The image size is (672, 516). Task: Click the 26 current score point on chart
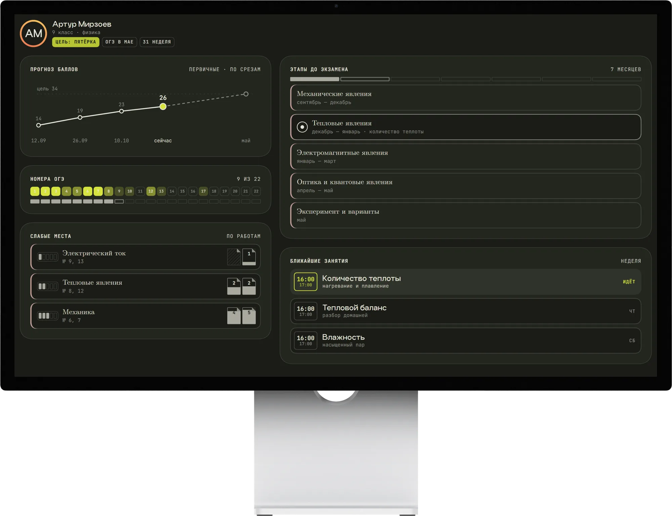pos(163,106)
